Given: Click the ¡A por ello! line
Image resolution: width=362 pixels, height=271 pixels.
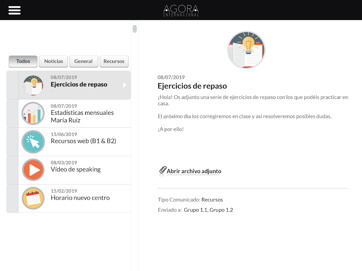Looking at the screenshot, I should click(171, 129).
